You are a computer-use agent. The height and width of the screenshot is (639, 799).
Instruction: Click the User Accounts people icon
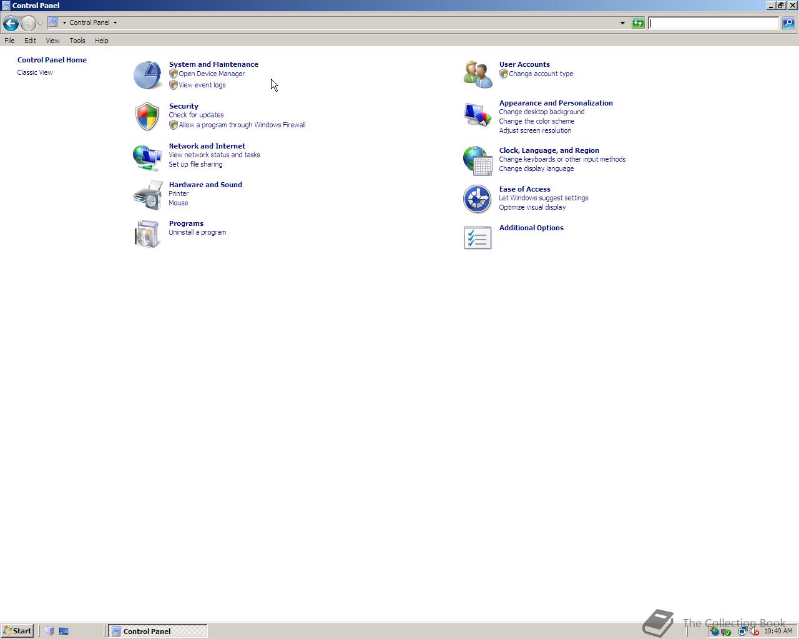tap(478, 75)
